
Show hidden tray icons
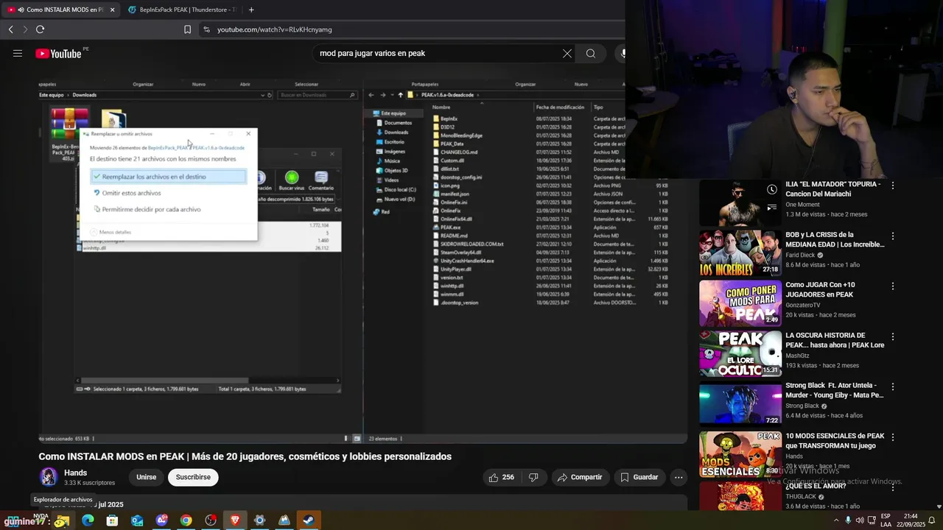[x=835, y=520]
